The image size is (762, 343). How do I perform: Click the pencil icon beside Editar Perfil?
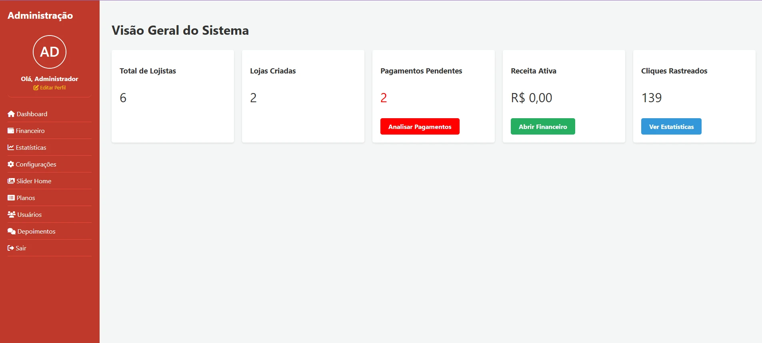[x=36, y=87]
